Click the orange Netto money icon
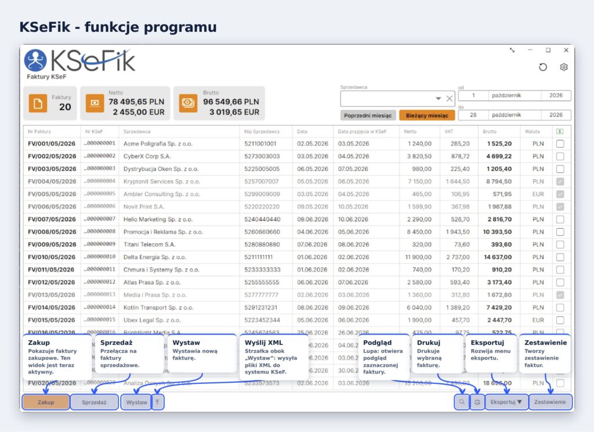Screen dimensions: 594x432 coord(95,103)
